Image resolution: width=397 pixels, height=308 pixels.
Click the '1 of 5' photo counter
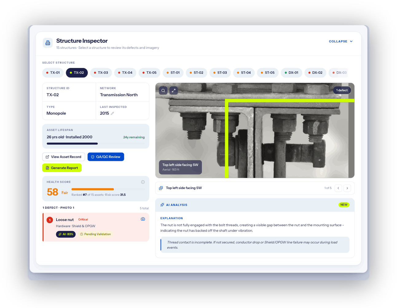coord(328,188)
